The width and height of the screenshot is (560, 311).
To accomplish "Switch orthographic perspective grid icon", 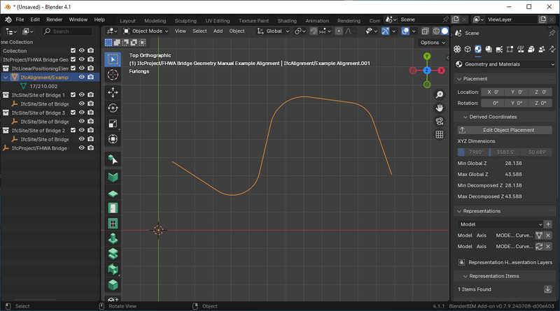I will 440,134.
